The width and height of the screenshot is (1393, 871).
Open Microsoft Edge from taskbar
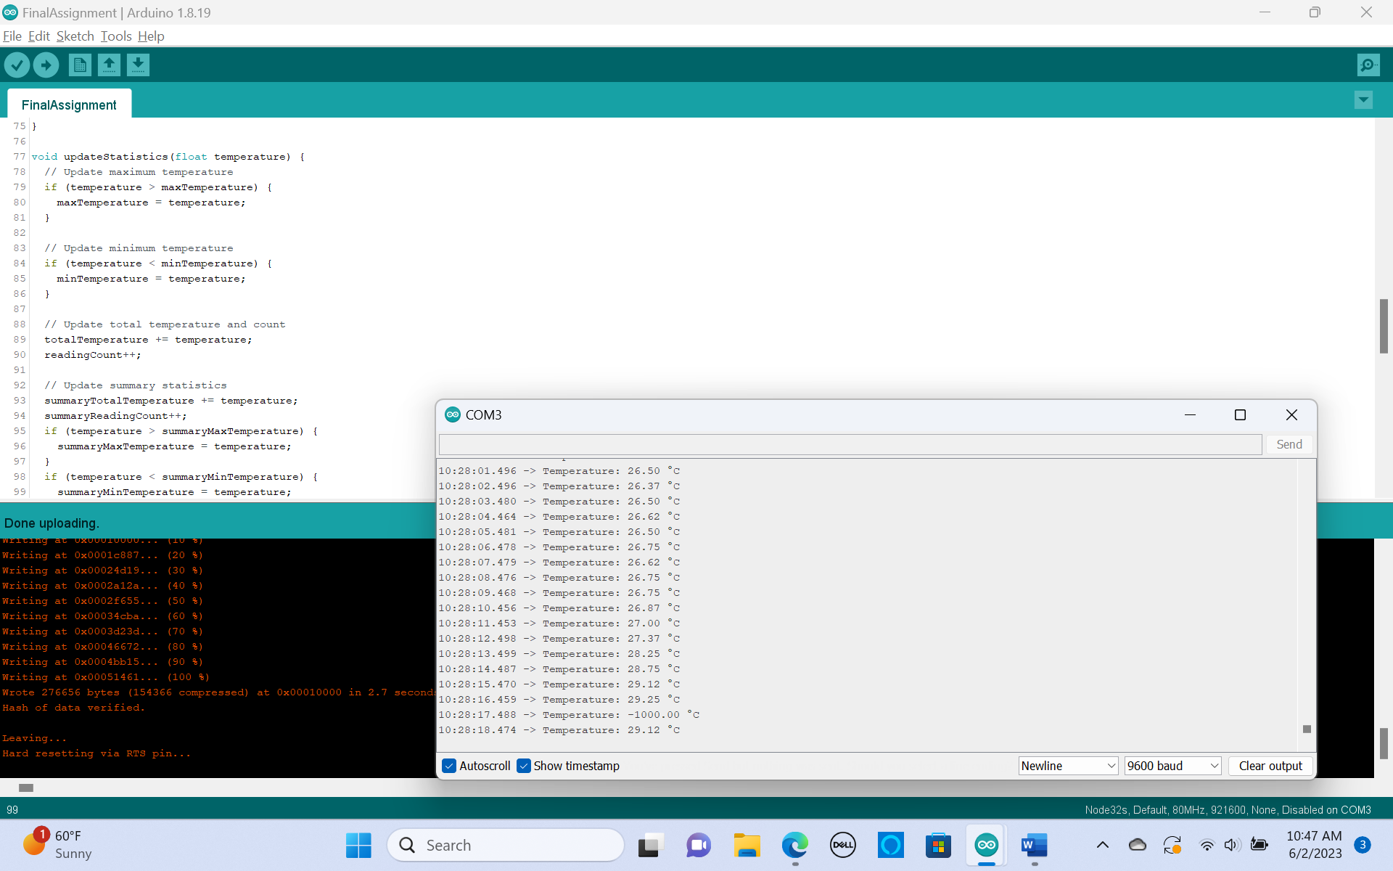(x=794, y=845)
